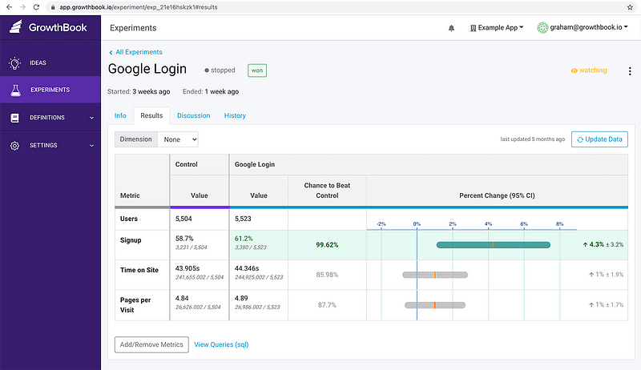Open notifications bell icon

[451, 28]
